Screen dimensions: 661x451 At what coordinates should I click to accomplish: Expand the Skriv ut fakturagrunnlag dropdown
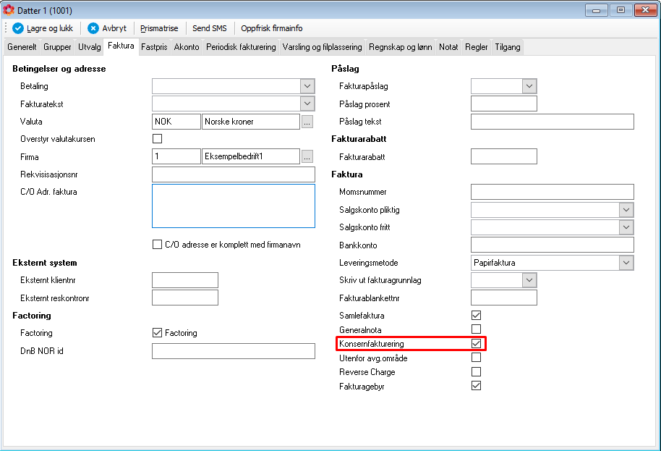click(x=529, y=279)
